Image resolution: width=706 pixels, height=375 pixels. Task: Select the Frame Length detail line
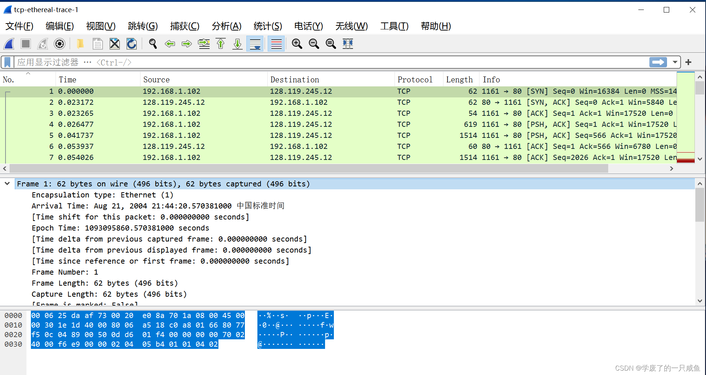point(105,283)
